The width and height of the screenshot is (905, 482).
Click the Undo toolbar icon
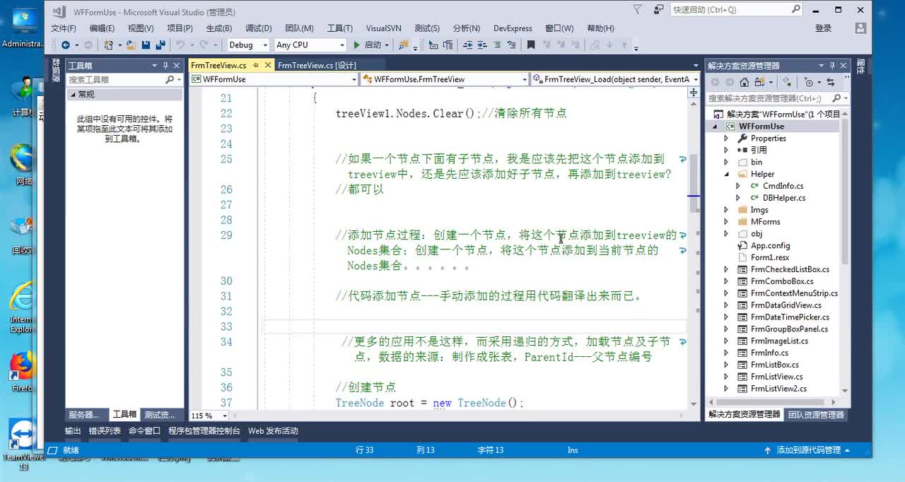pyautogui.click(x=180, y=45)
